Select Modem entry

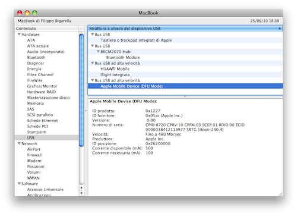34,161
